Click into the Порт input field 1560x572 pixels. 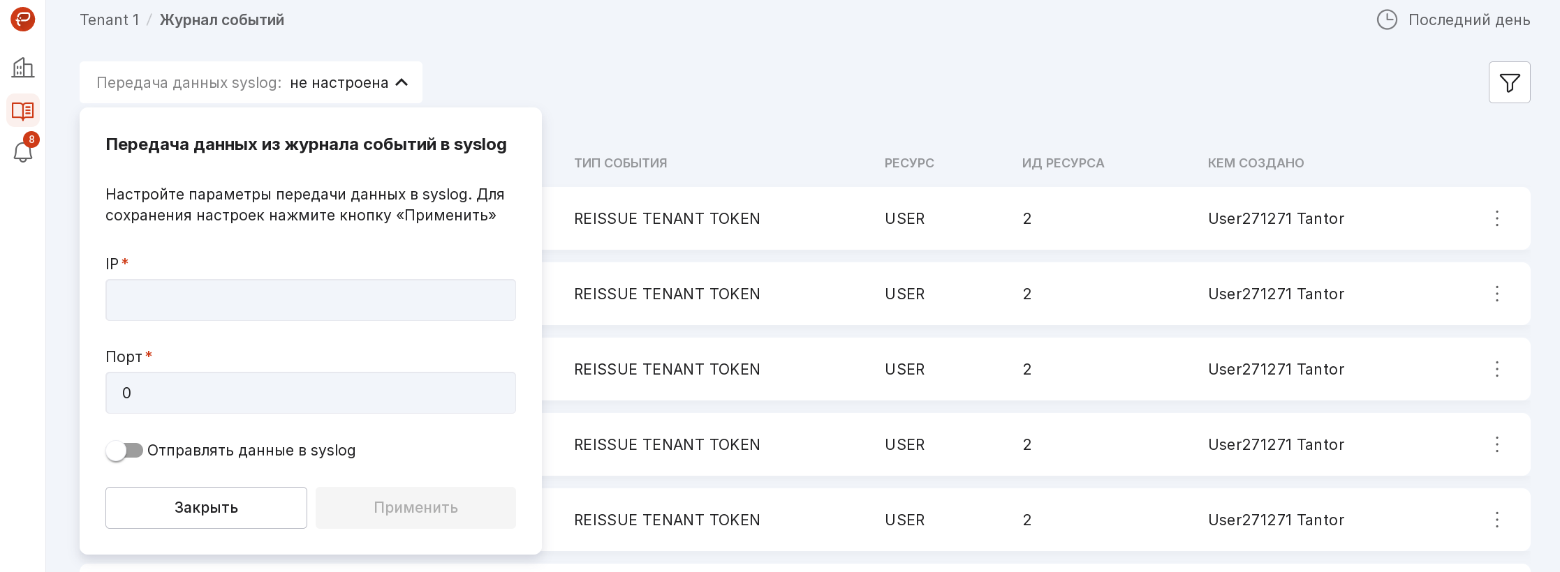pyautogui.click(x=310, y=393)
